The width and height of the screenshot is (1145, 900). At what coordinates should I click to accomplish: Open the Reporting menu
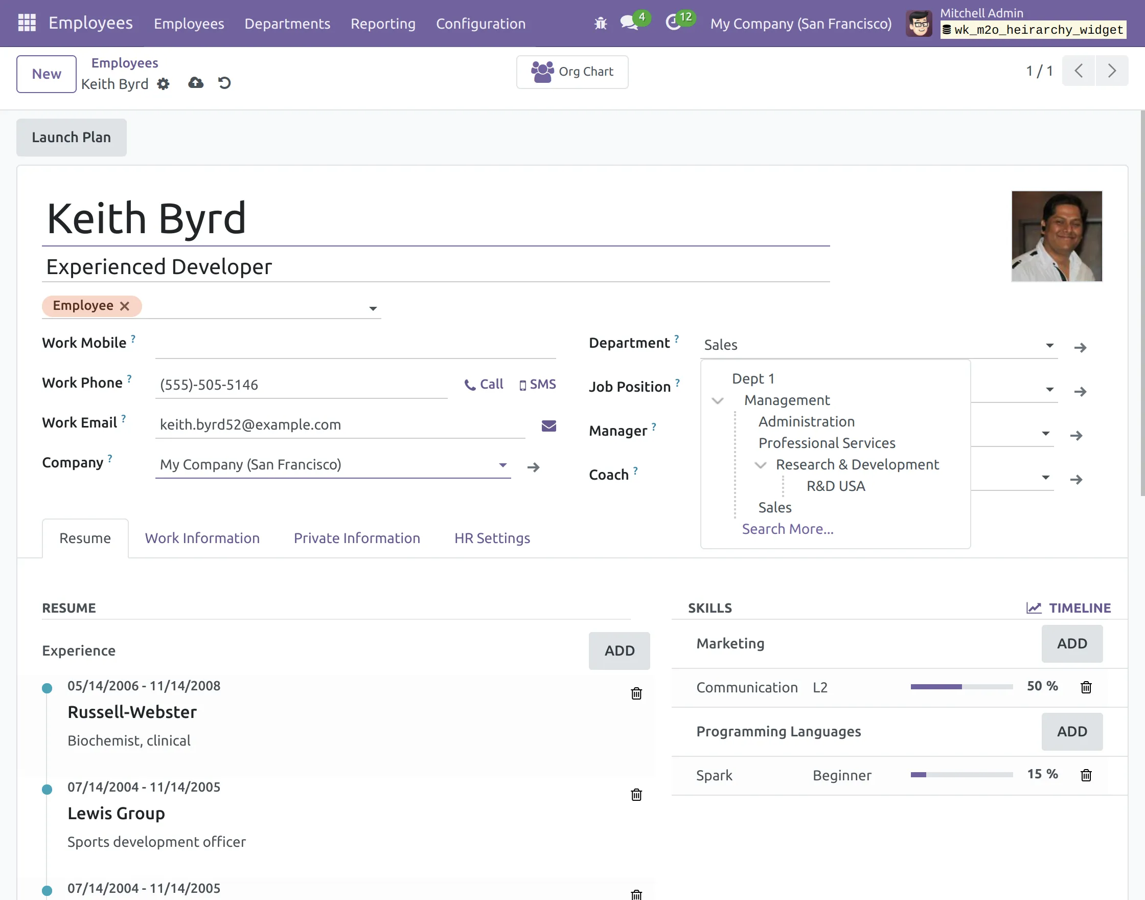[x=383, y=23]
